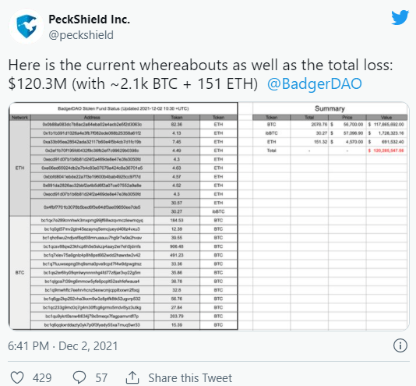Click the 429 likes count

coord(42,377)
